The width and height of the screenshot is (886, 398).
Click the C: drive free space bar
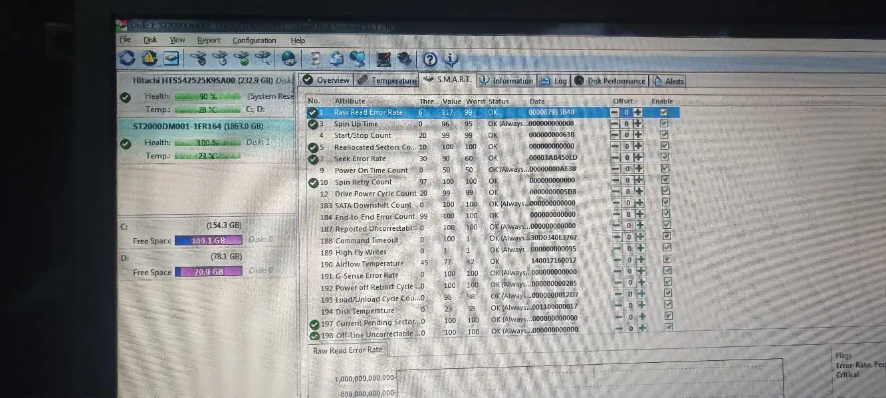[209, 241]
